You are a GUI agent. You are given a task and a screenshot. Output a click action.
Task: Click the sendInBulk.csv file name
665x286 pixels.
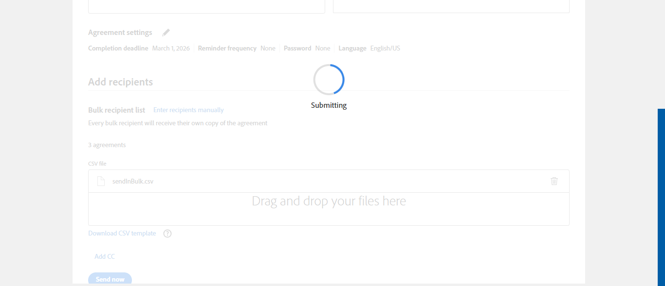[133, 181]
